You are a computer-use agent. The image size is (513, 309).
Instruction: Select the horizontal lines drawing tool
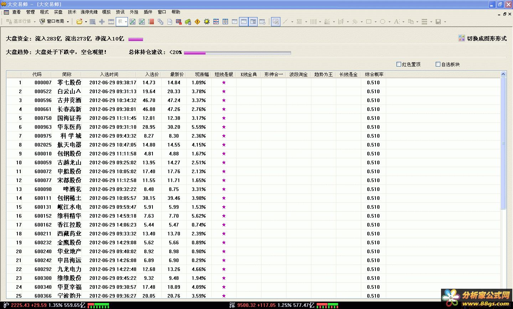pos(299,22)
